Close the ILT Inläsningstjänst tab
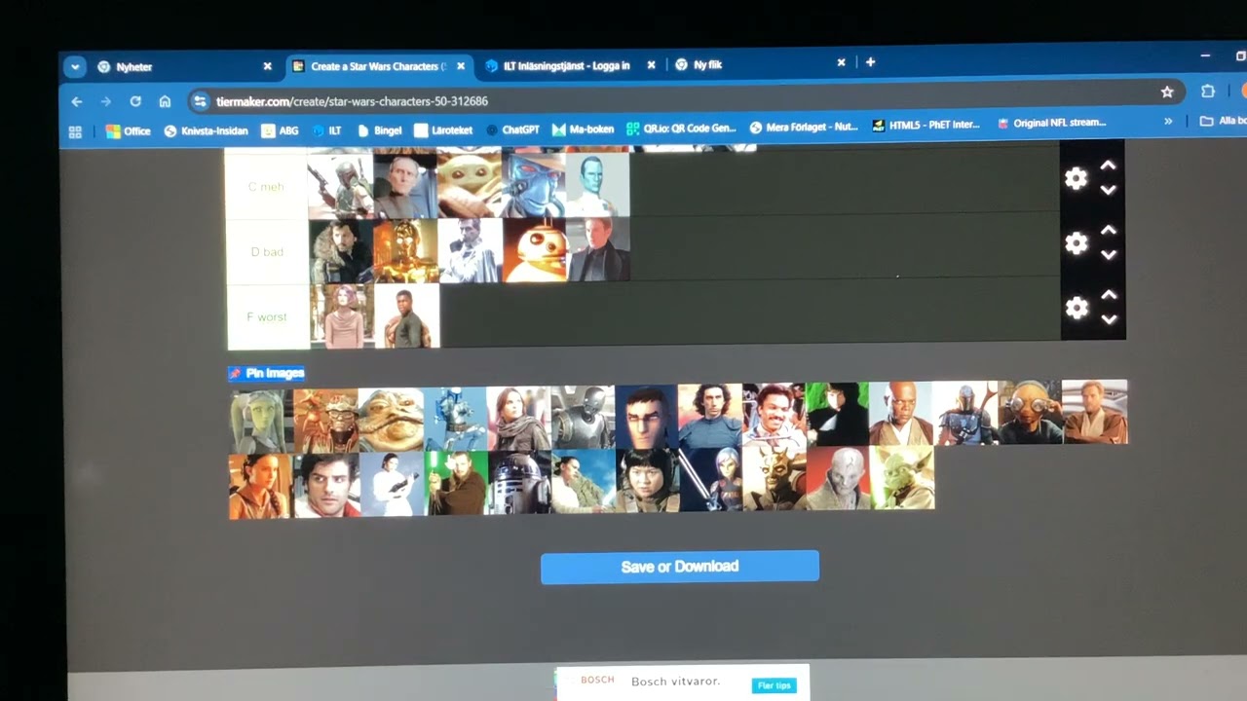This screenshot has height=701, width=1247. [651, 65]
